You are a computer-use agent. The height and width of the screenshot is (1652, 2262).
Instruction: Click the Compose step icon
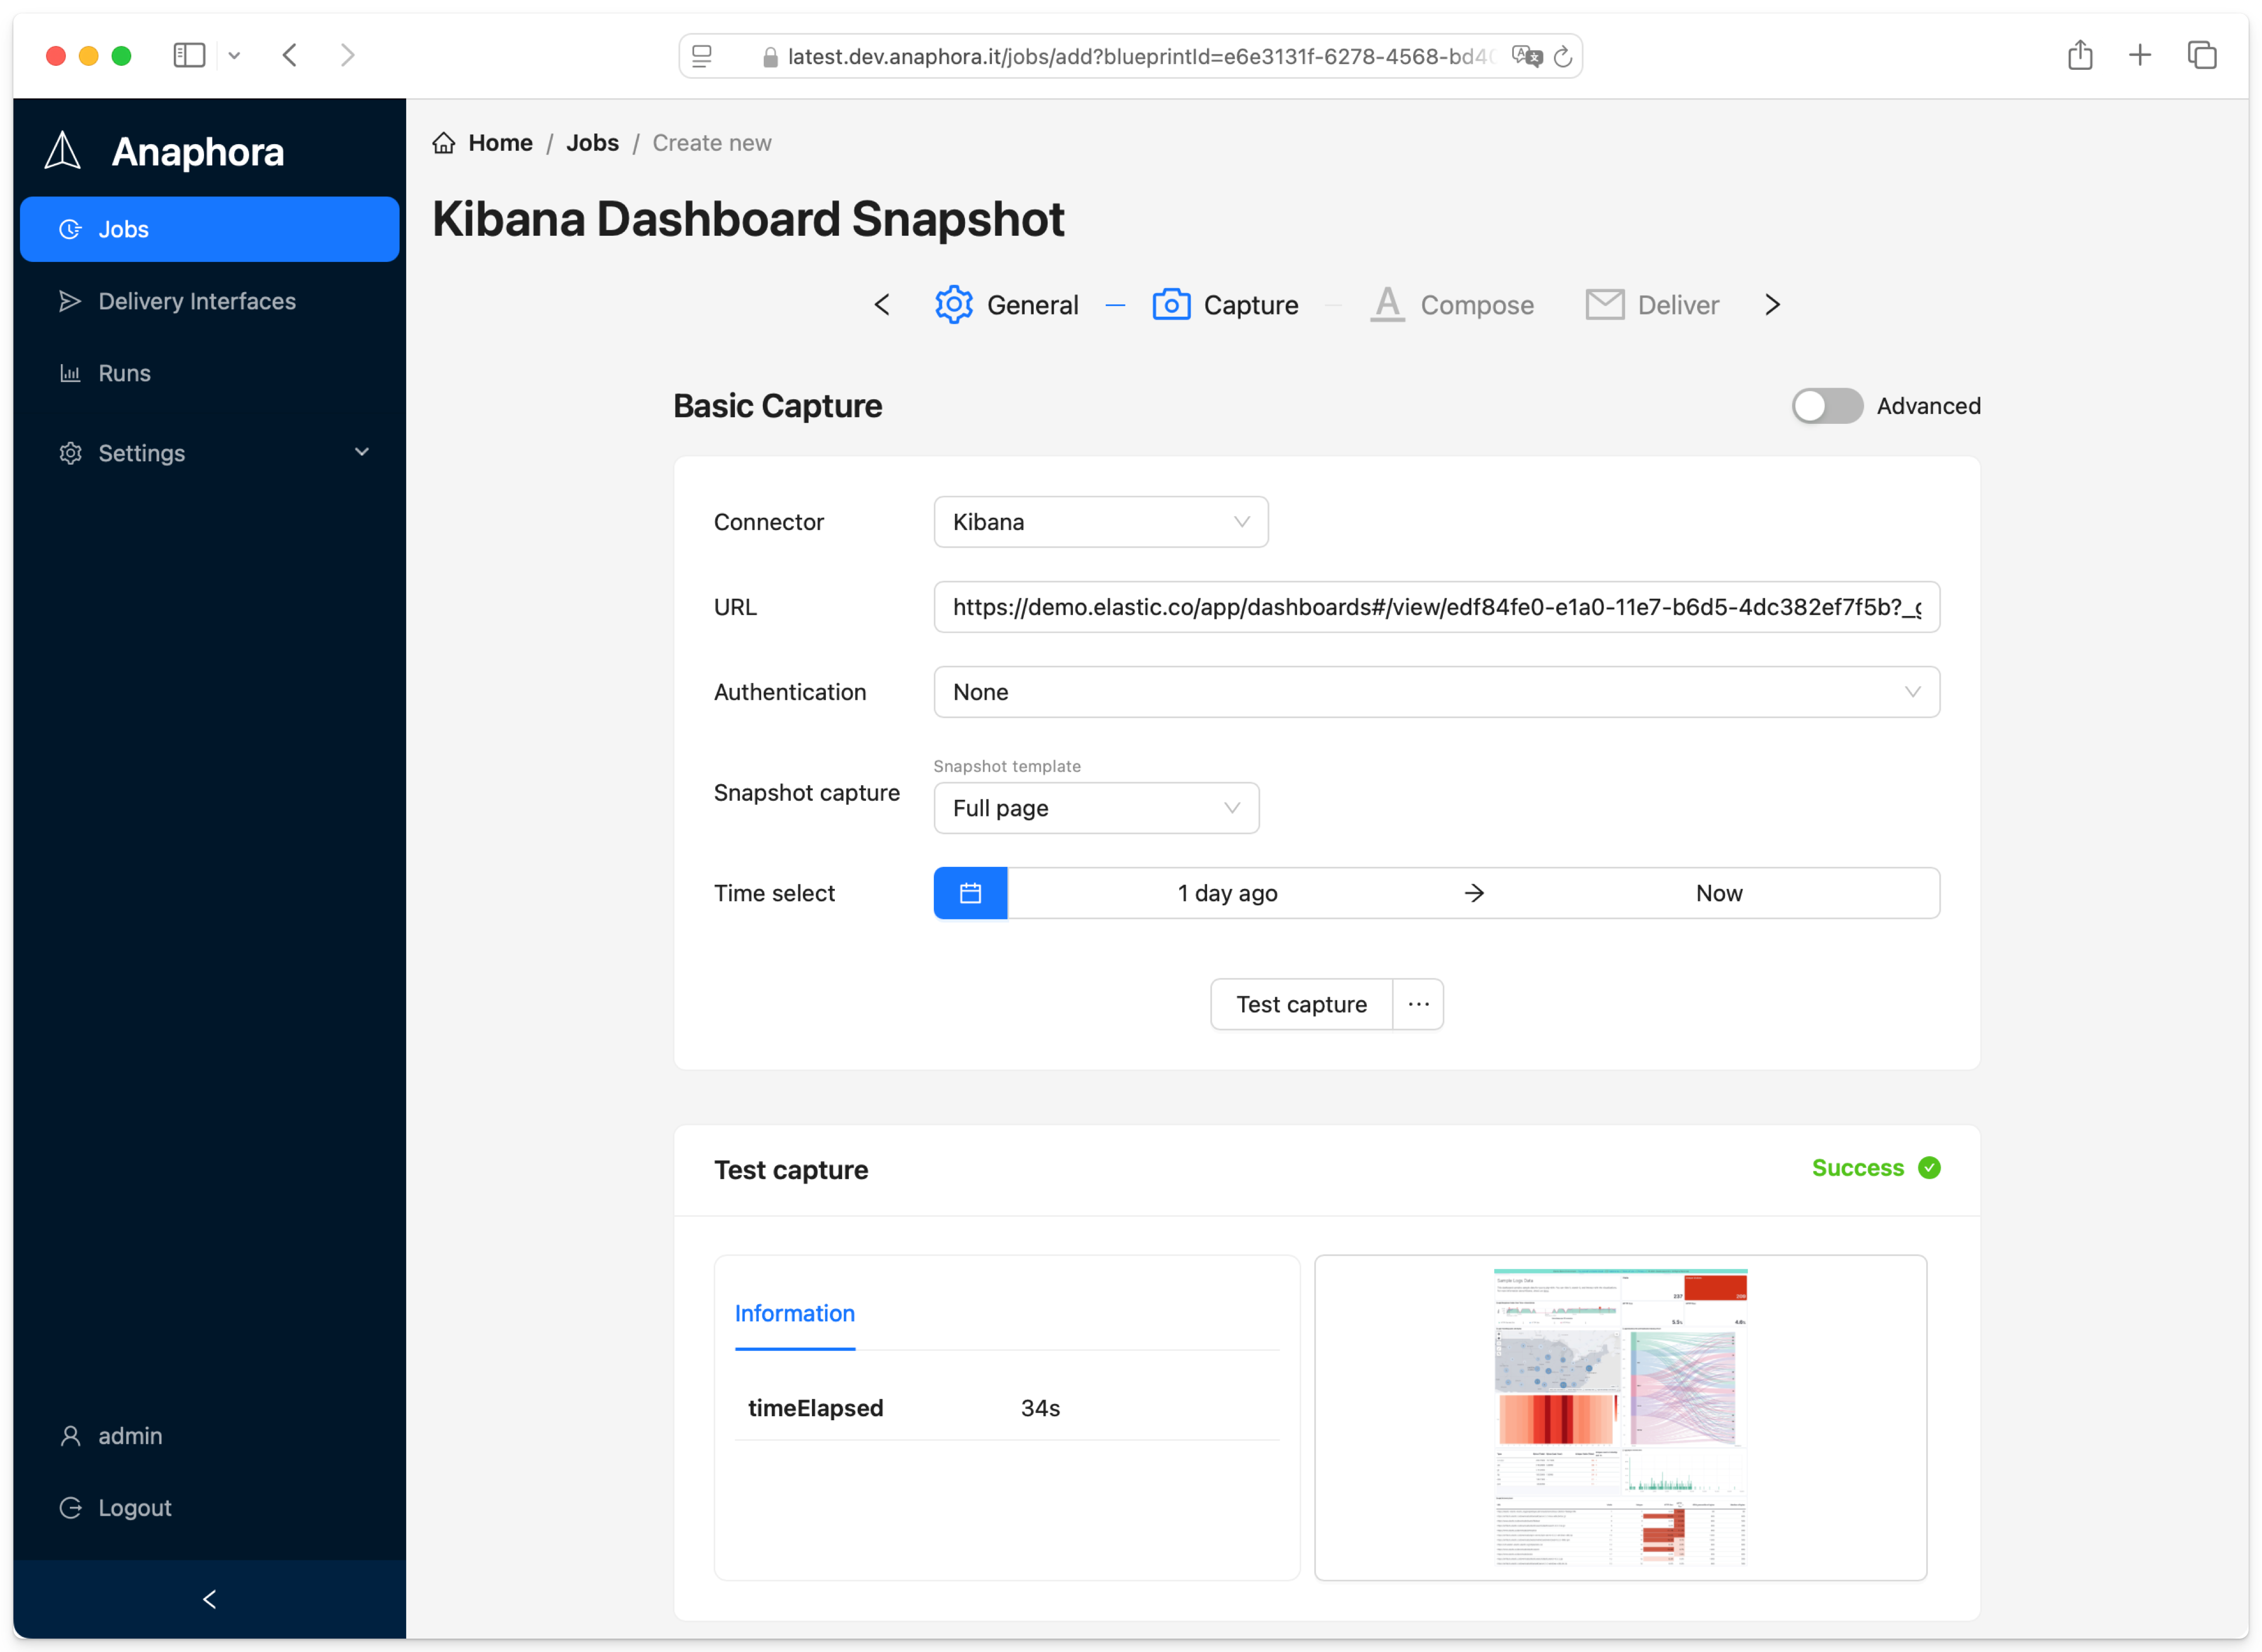[1386, 305]
